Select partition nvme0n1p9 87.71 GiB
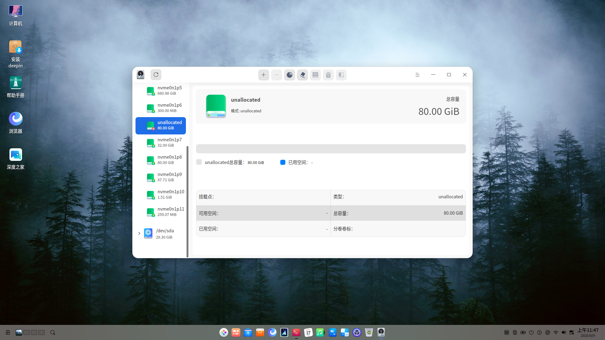The width and height of the screenshot is (605, 340). click(x=161, y=177)
